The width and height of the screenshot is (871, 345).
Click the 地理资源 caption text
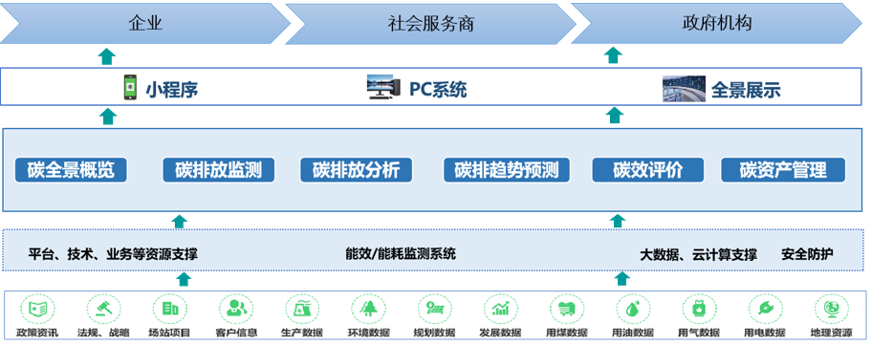832,333
